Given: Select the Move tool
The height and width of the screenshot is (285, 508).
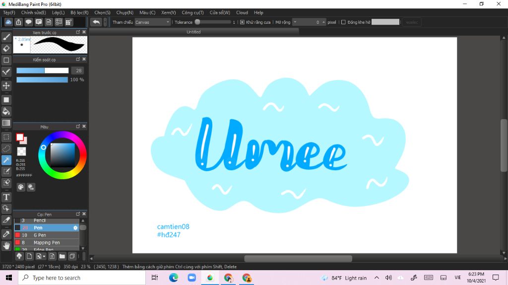Looking at the screenshot, I should click(6, 86).
